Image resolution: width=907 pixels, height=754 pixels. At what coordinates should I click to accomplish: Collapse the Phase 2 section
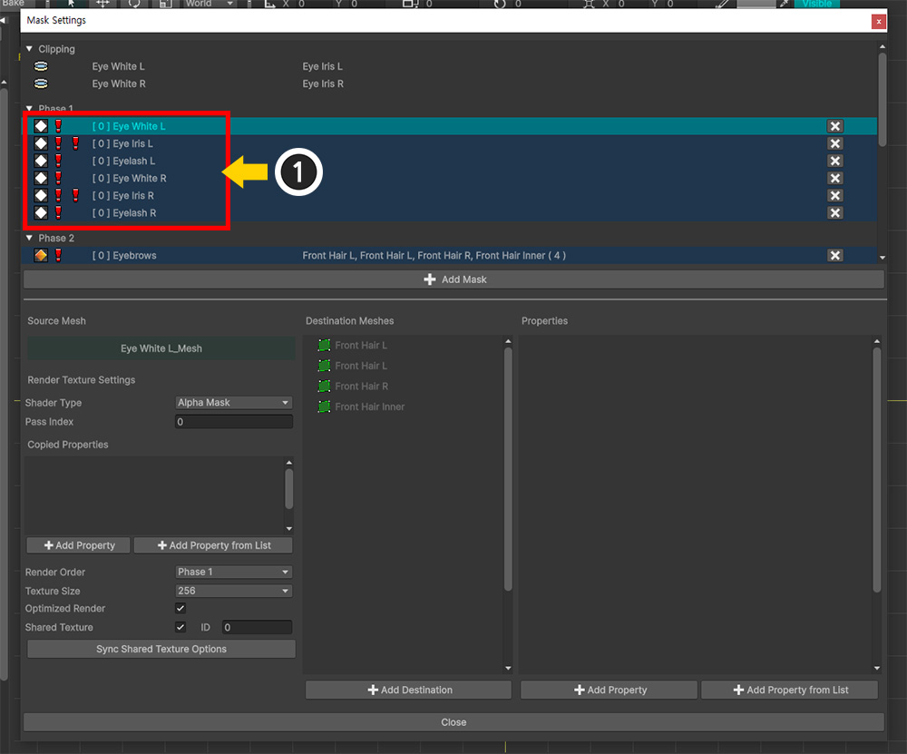pos(30,238)
